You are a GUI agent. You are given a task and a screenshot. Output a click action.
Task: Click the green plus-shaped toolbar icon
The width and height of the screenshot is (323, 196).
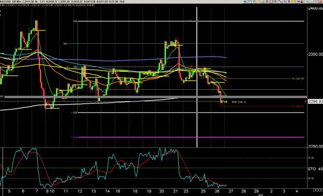(254, 2)
